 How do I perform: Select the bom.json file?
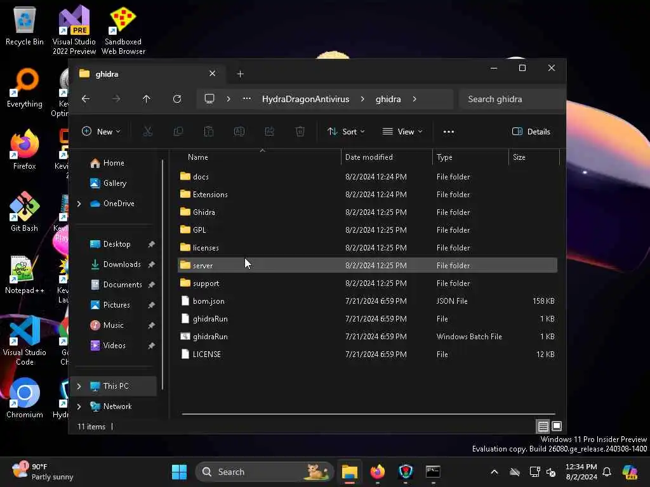click(368, 301)
